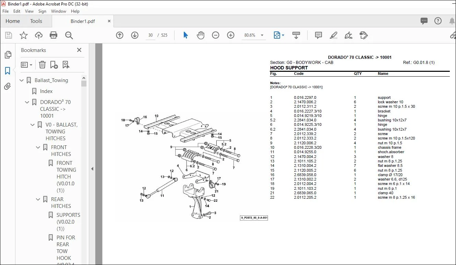Activate the Hand pan tool
The image size is (456, 265).
click(x=201, y=35)
